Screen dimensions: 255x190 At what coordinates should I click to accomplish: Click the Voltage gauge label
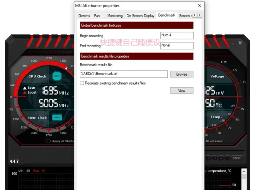tap(217, 76)
